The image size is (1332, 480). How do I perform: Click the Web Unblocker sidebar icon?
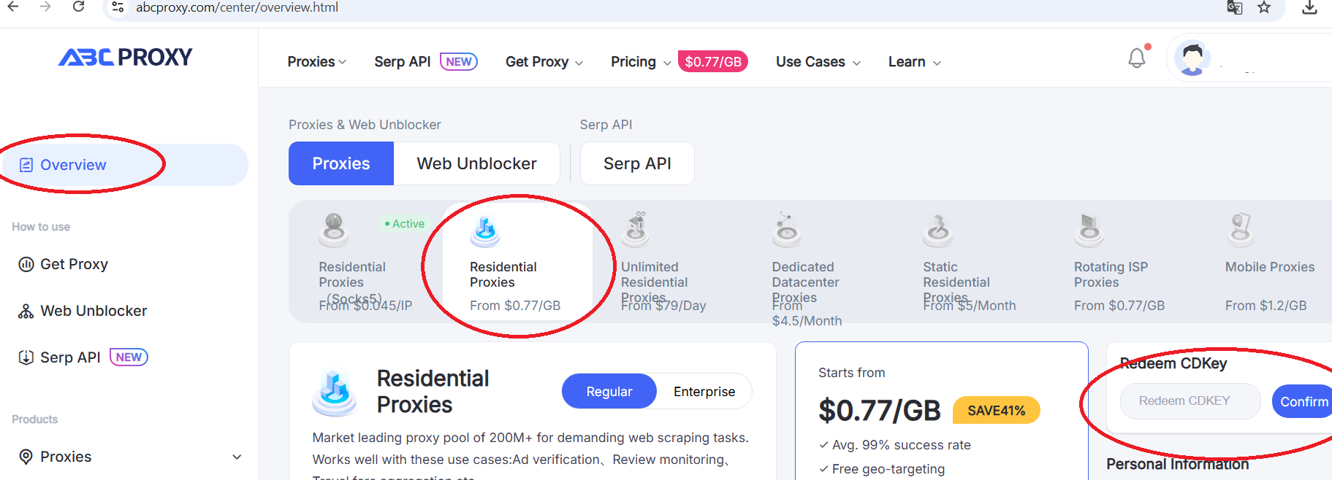point(26,311)
